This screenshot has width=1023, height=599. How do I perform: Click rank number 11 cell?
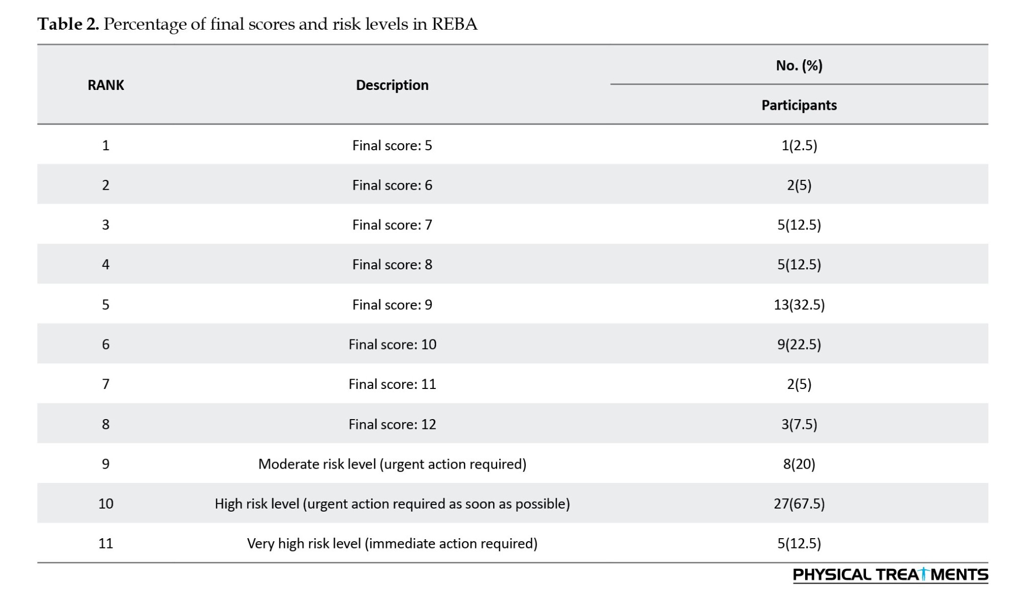point(105,543)
